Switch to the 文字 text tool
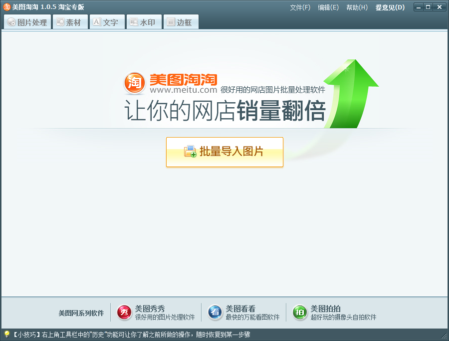 point(107,21)
